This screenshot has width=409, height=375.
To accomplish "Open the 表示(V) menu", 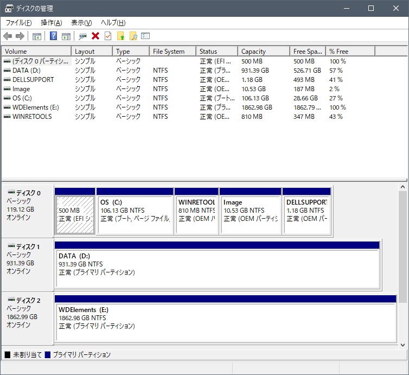I will coord(82,23).
